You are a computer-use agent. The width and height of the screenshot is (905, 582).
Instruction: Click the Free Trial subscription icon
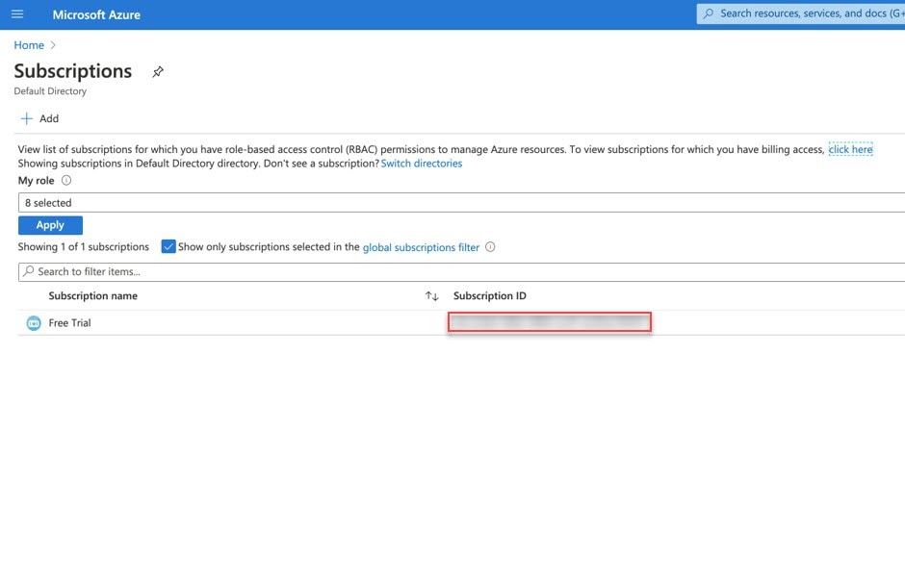[x=34, y=323]
